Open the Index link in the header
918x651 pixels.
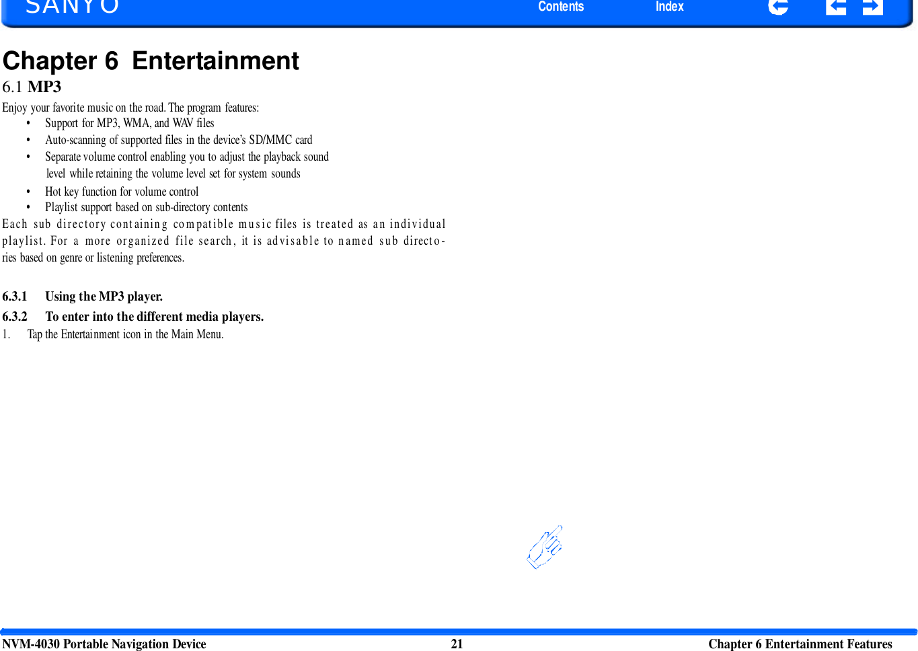click(669, 7)
